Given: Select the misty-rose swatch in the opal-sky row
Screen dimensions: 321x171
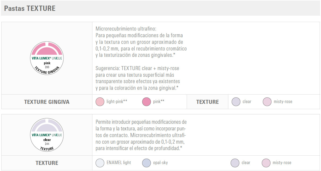Looking at the screenshot, I should click(x=266, y=163).
